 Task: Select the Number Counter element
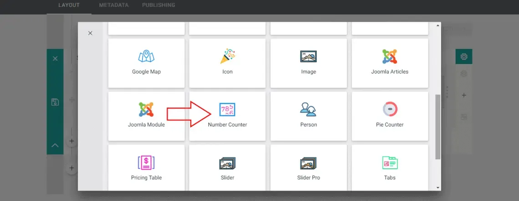pyautogui.click(x=227, y=116)
